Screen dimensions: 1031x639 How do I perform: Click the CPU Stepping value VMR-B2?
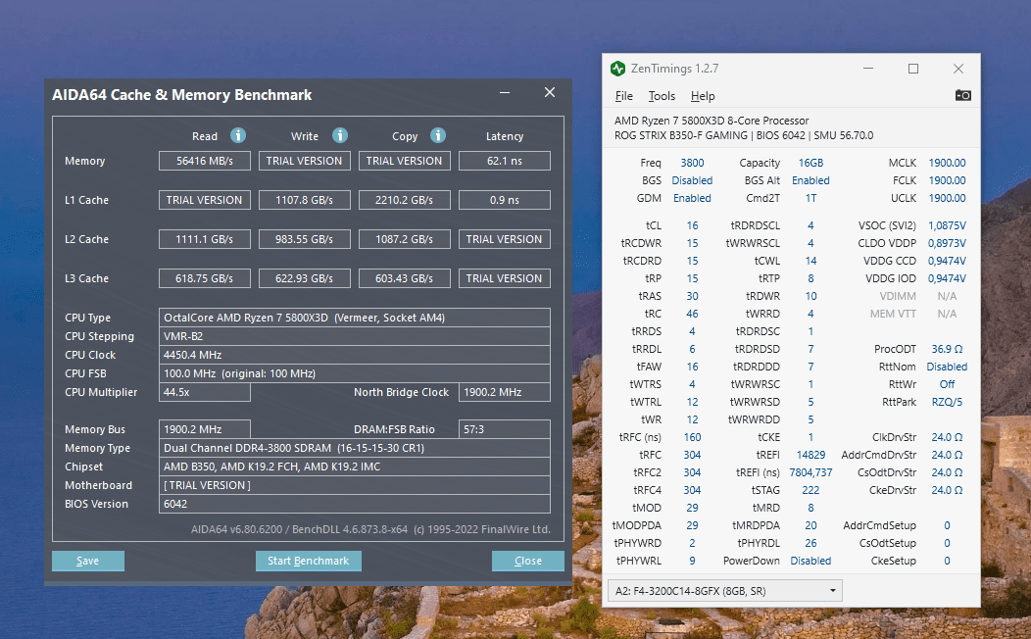point(355,336)
